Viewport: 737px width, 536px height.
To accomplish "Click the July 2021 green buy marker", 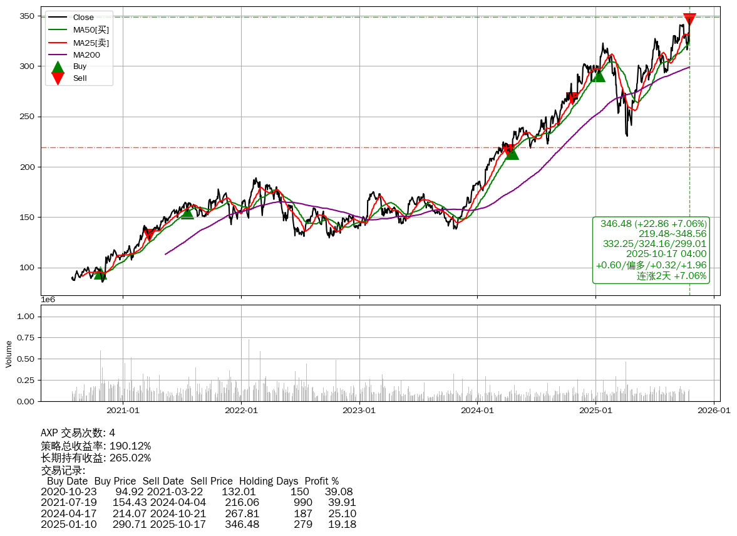I will click(187, 213).
